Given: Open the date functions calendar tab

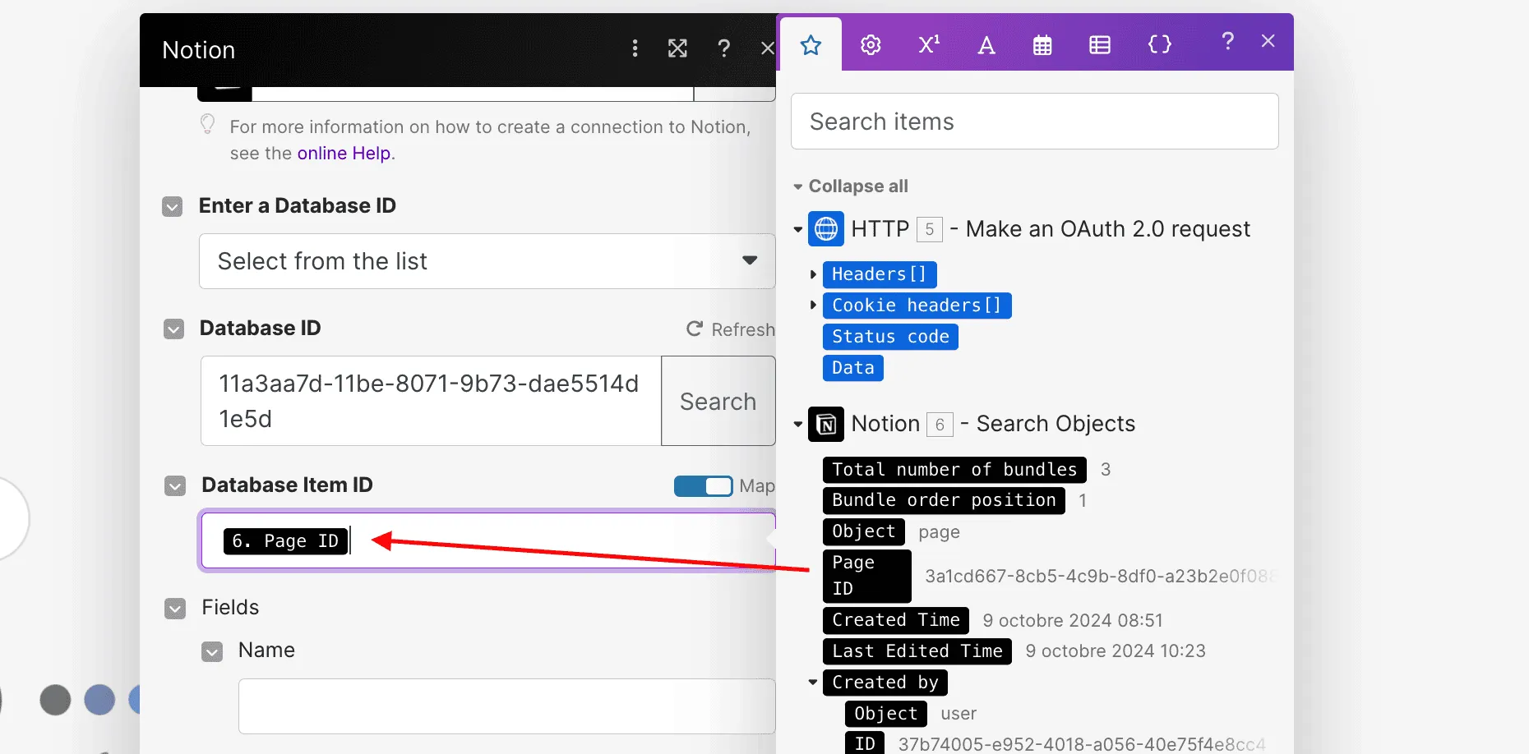Looking at the screenshot, I should pos(1042,45).
